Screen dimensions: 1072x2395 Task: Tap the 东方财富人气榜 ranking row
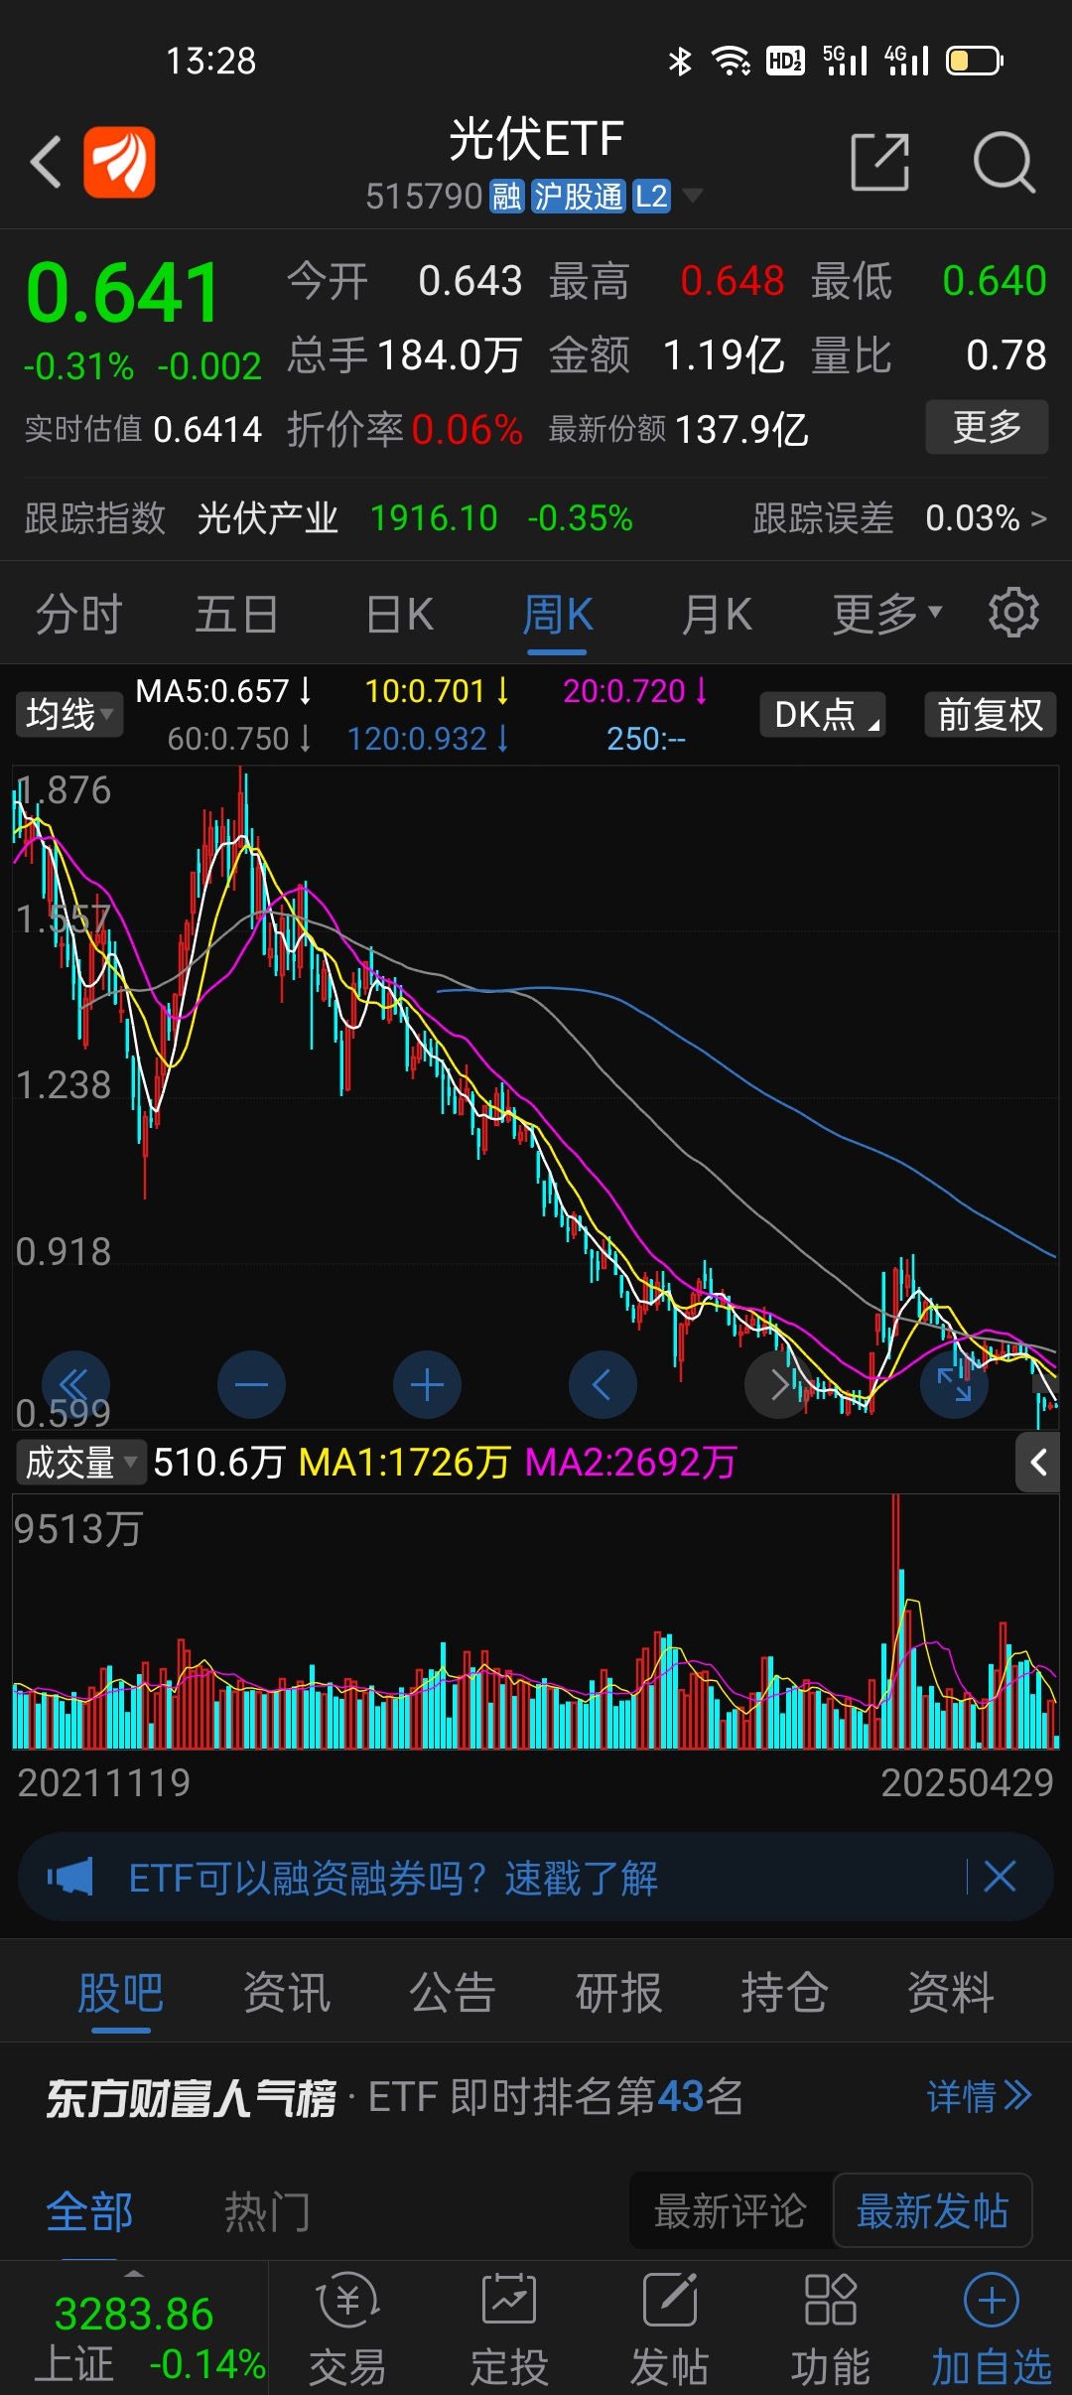[x=536, y=2097]
